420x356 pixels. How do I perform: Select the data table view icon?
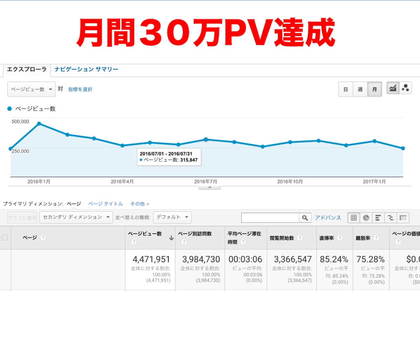click(354, 218)
